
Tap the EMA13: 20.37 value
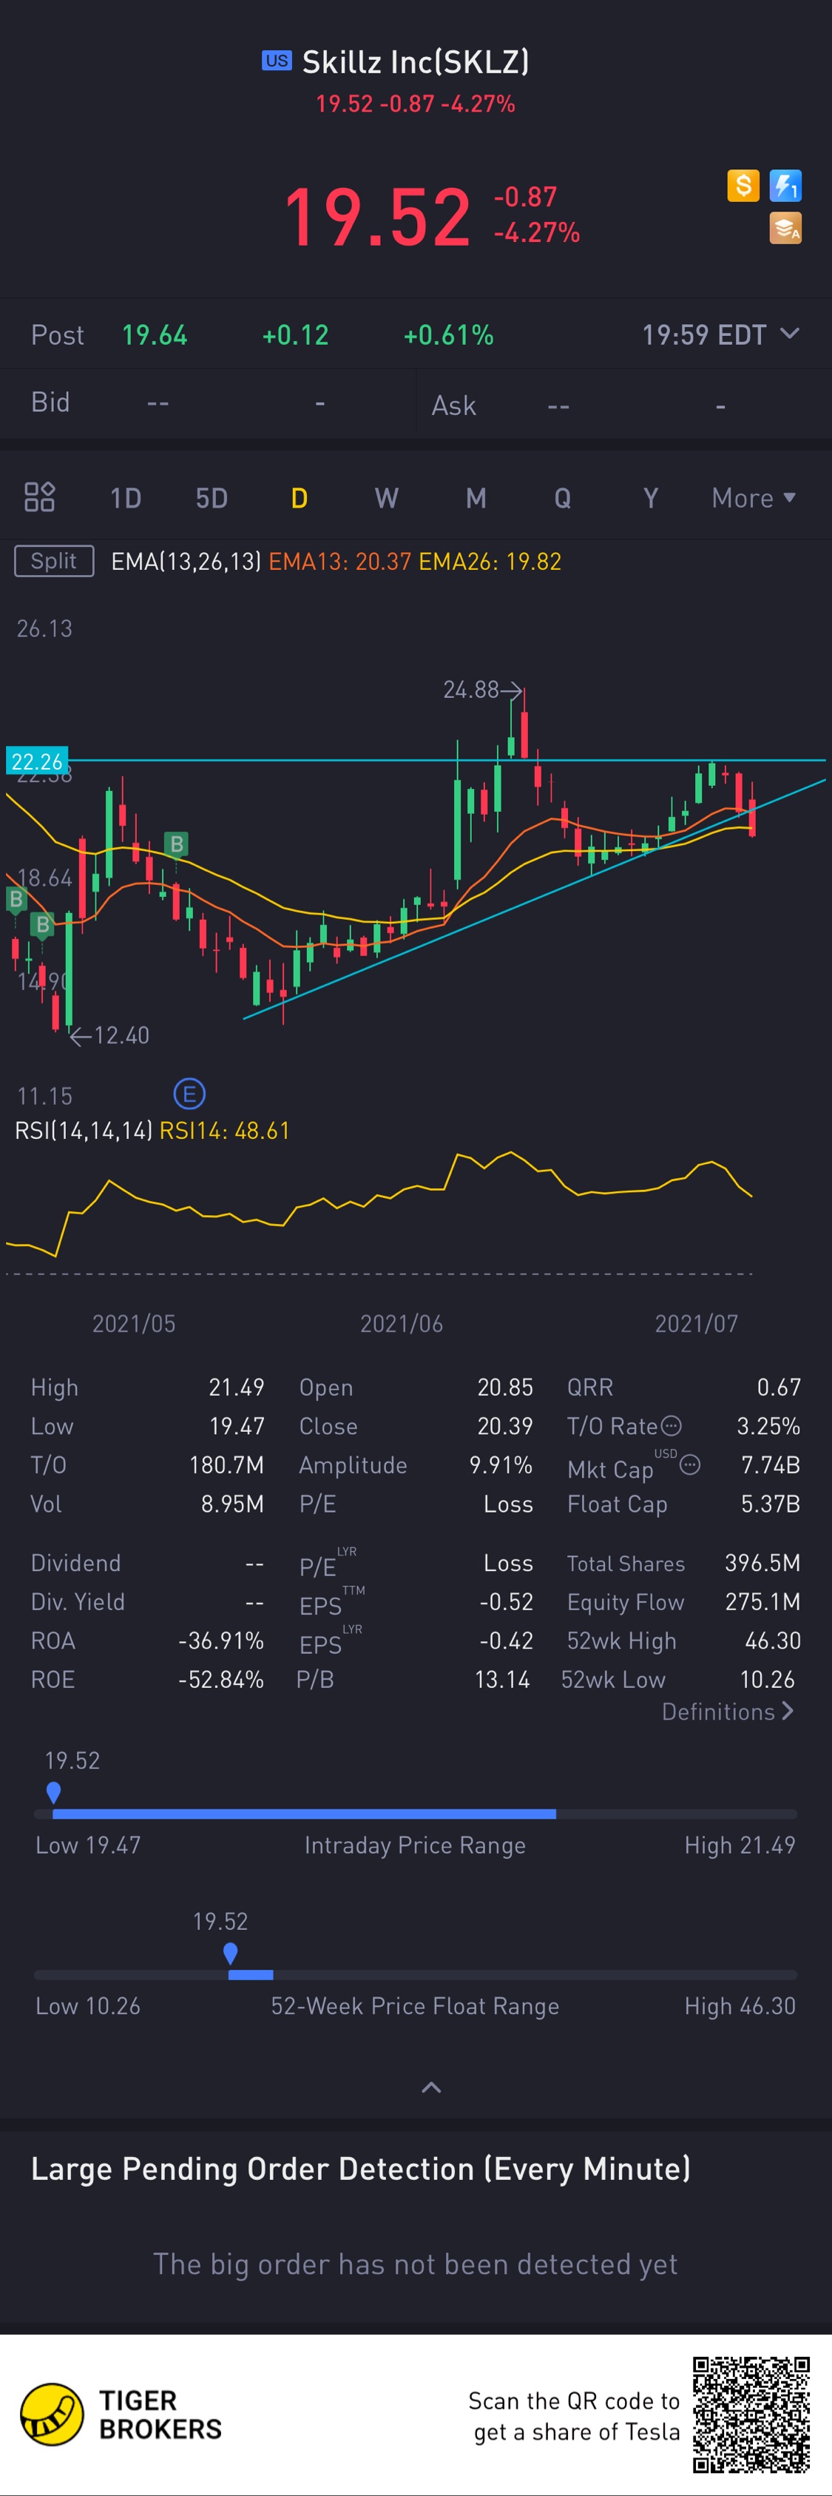(x=340, y=562)
